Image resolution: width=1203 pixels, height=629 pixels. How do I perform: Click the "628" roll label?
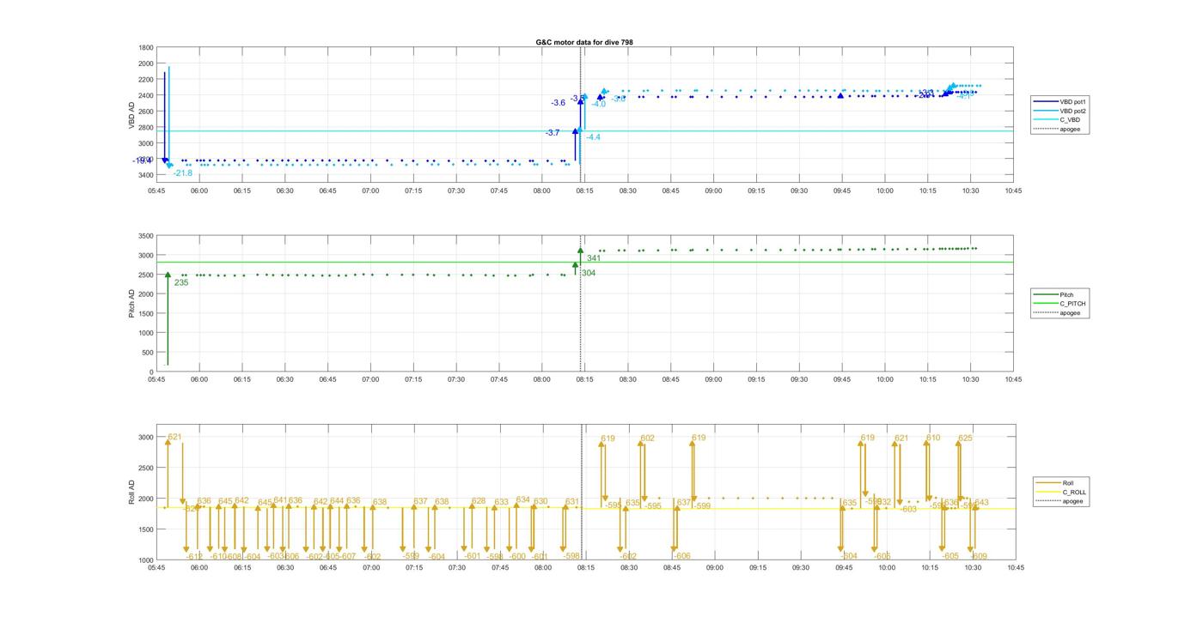point(479,501)
